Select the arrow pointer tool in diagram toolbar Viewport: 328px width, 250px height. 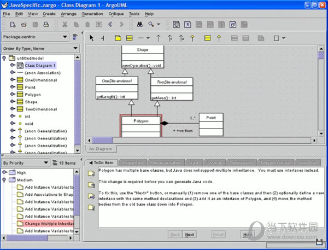tap(92, 38)
